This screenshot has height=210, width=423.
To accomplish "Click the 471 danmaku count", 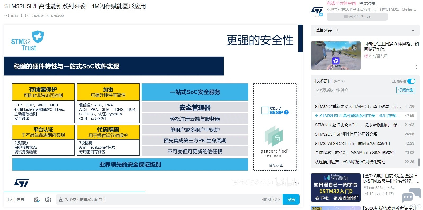I will pos(389,194).
